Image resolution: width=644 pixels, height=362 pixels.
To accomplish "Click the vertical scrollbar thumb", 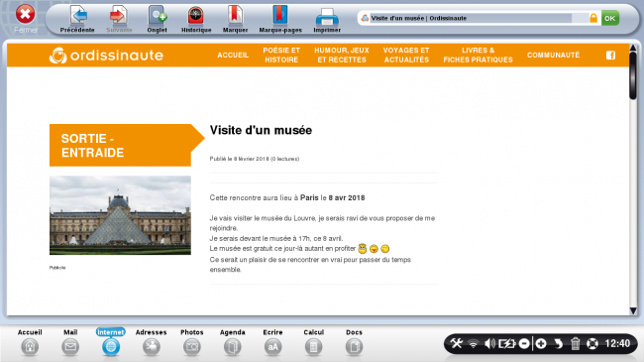I will coord(633,75).
